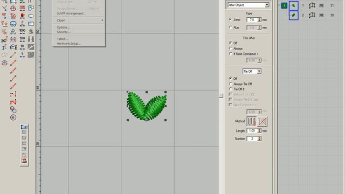Click the outline icon in object row 1

pyautogui.click(x=312, y=5)
